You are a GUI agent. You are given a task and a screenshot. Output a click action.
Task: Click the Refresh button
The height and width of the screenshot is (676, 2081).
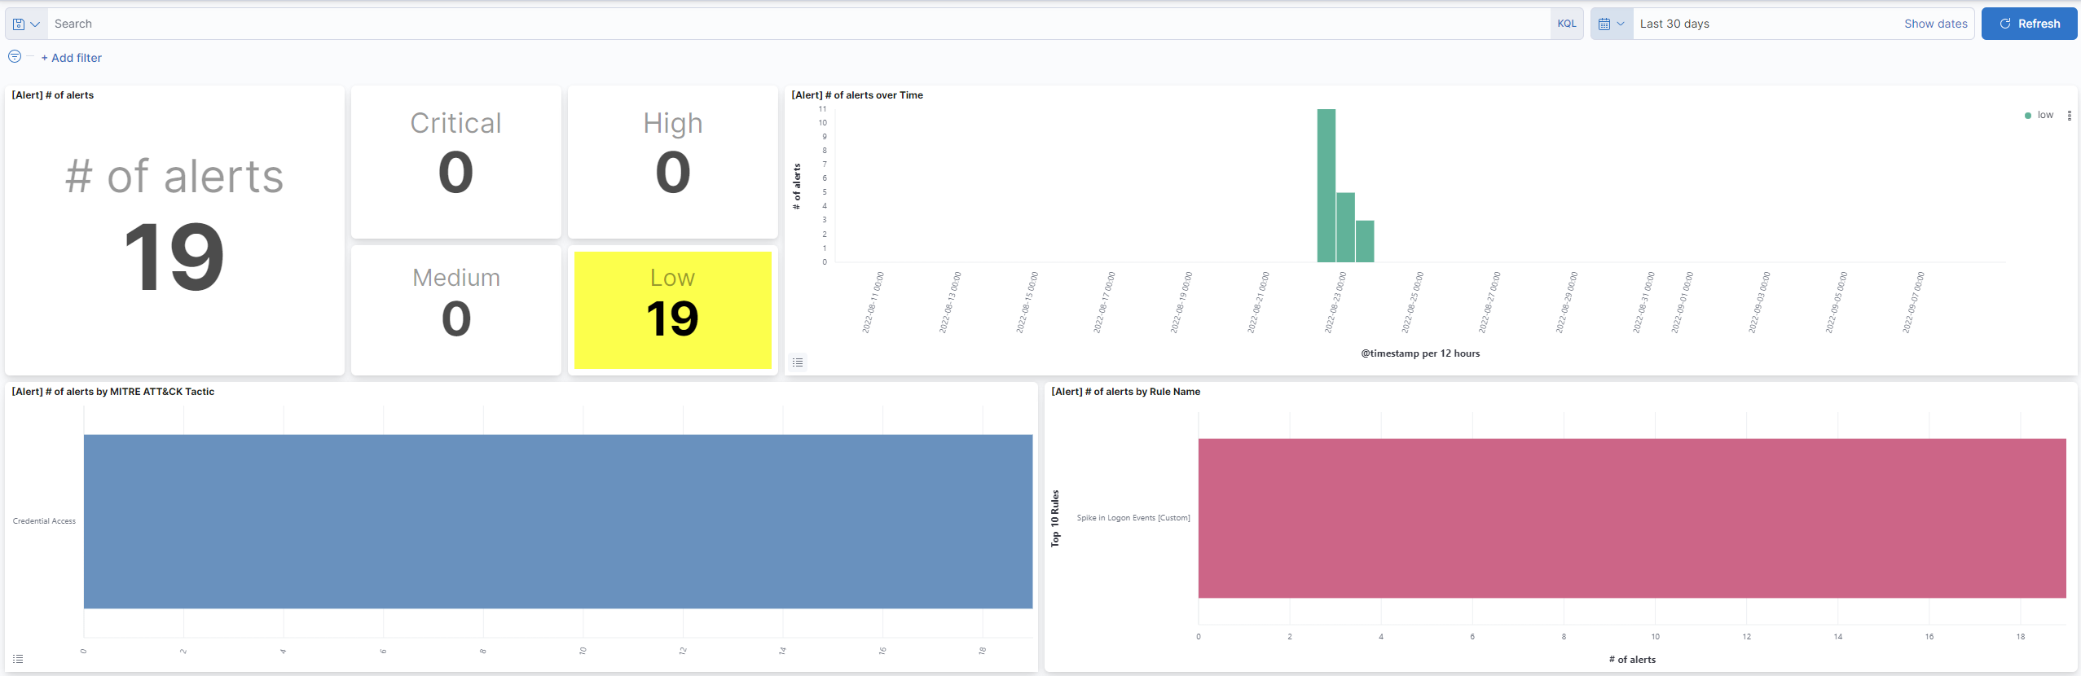[x=2029, y=24]
